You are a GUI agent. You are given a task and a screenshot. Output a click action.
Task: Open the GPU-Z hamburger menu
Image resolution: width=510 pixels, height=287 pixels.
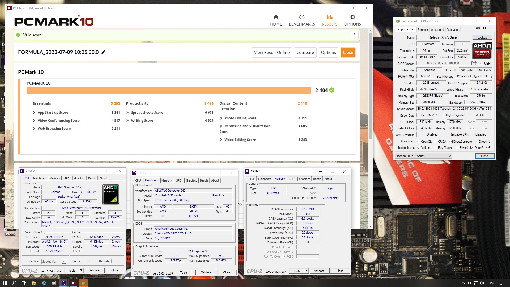click(x=491, y=28)
